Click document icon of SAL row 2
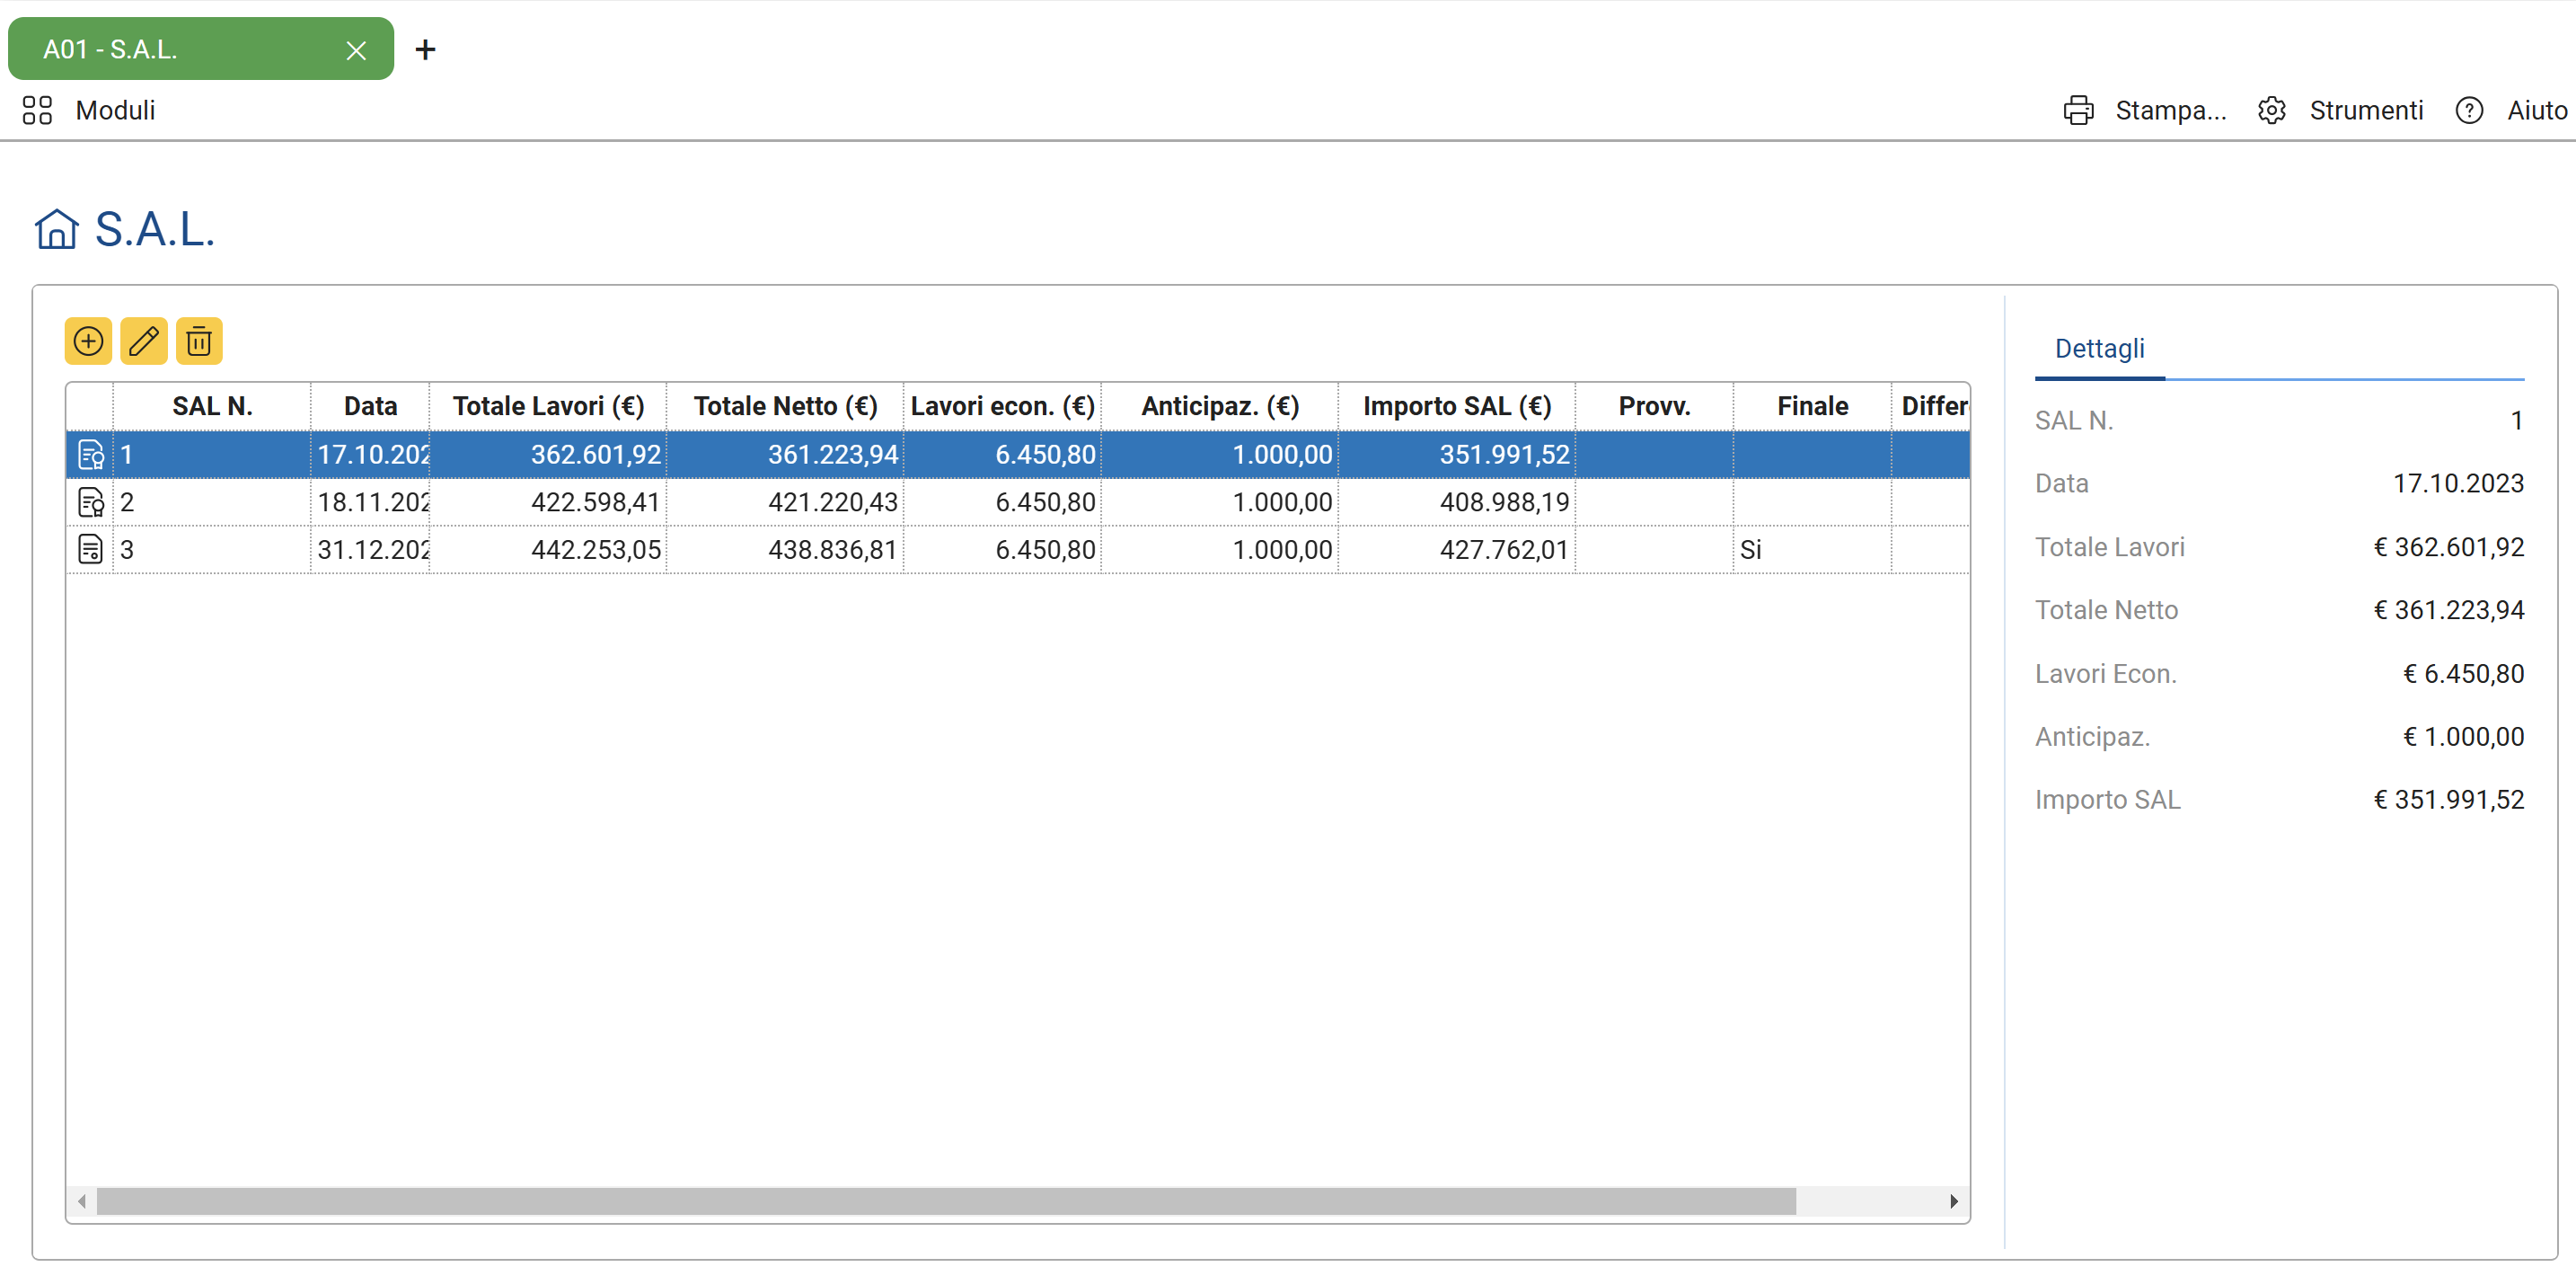Image resolution: width=2576 pixels, height=1267 pixels. tap(90, 502)
